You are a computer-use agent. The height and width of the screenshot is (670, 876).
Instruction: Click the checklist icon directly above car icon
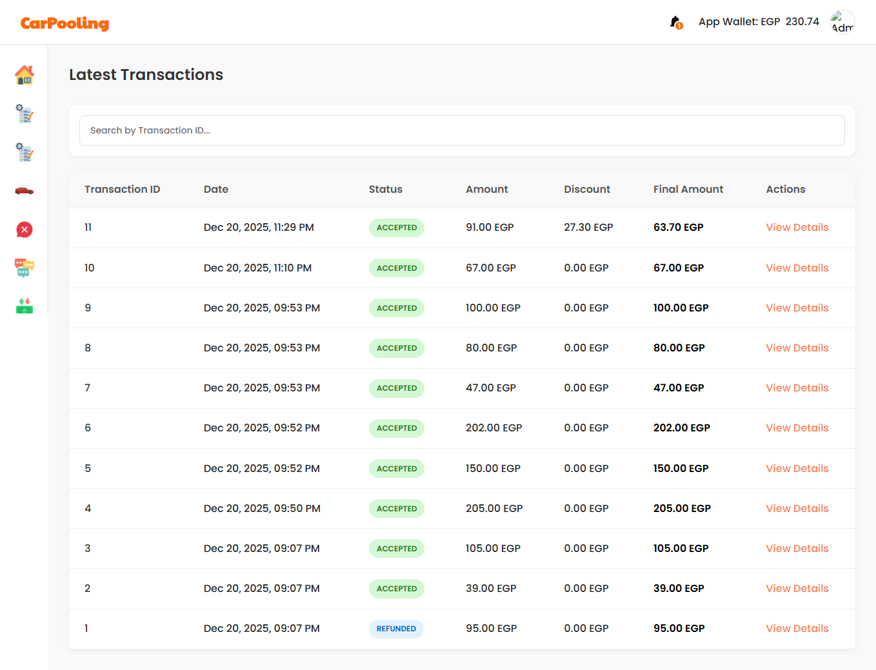click(25, 152)
